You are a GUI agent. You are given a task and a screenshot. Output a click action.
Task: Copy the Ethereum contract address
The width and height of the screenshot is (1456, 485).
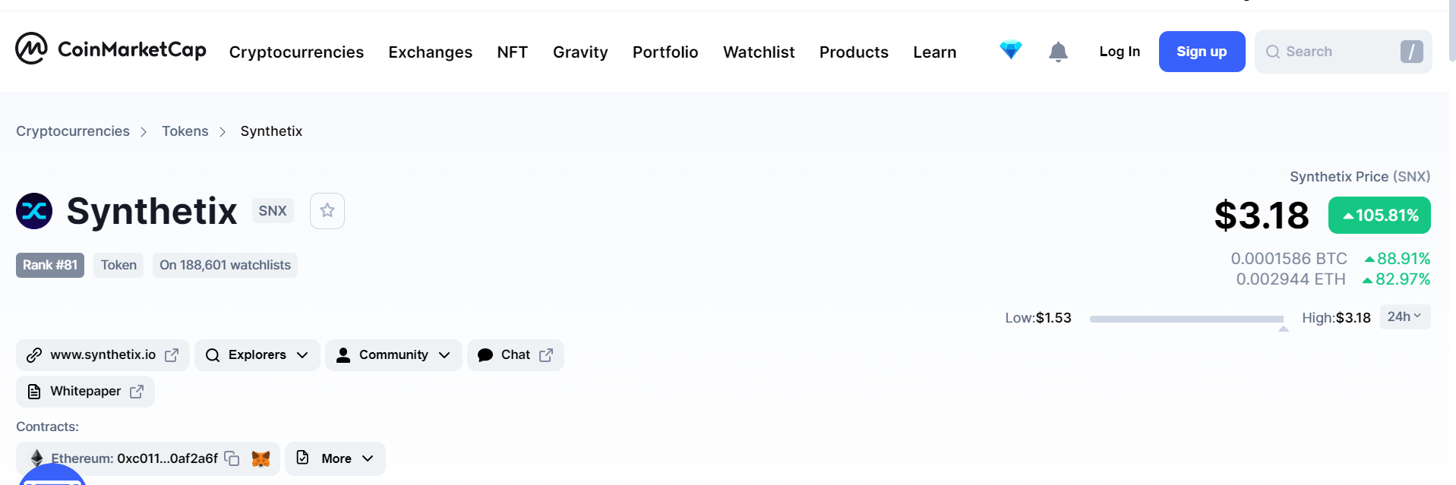pyautogui.click(x=232, y=458)
